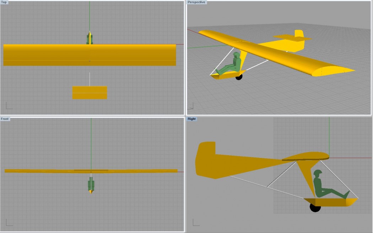Select the horizontal stabilizer in Top view

tap(90, 92)
